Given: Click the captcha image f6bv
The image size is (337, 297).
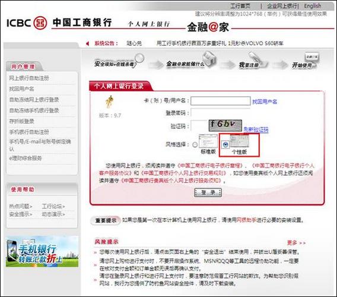Looking at the screenshot, I should point(225,125).
